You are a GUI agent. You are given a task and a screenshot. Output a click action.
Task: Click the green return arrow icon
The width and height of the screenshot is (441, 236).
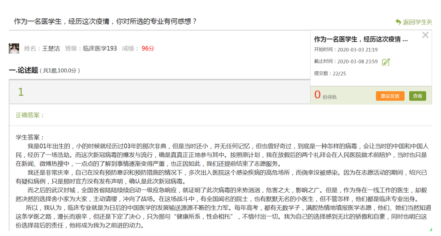(398, 22)
